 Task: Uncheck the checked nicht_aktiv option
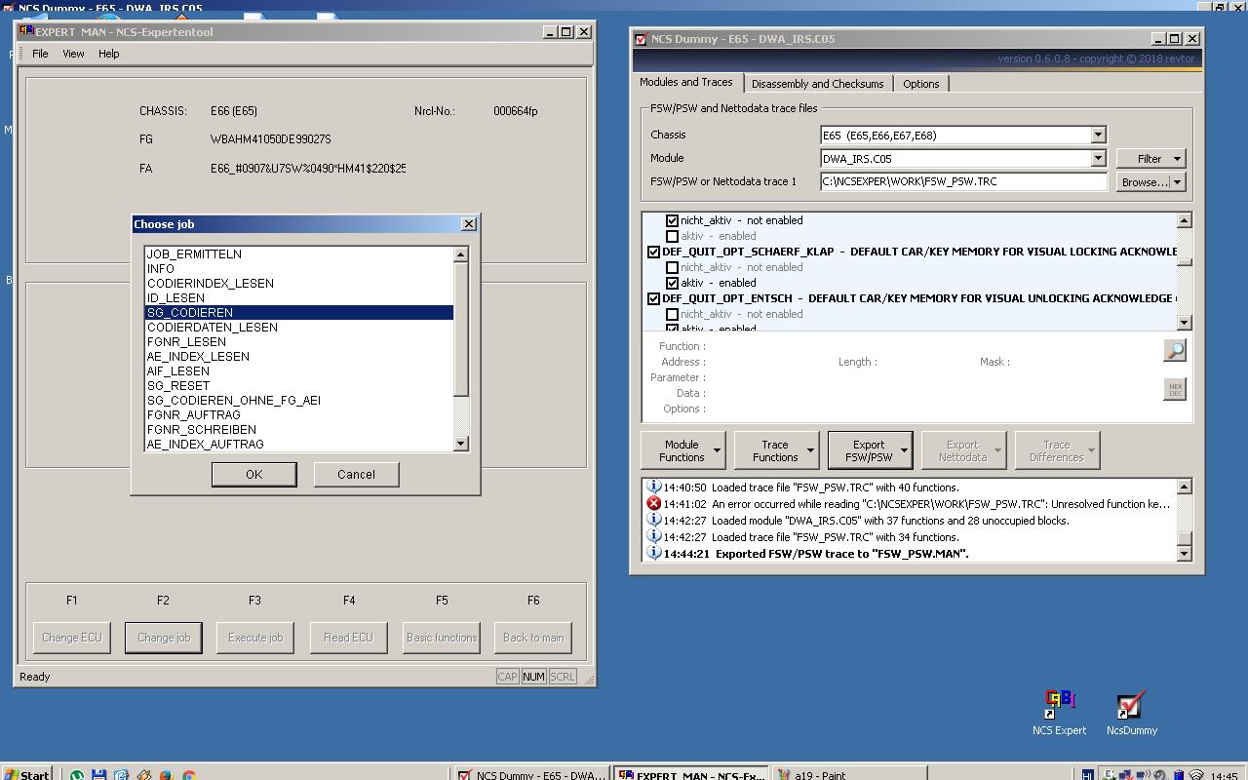click(672, 220)
